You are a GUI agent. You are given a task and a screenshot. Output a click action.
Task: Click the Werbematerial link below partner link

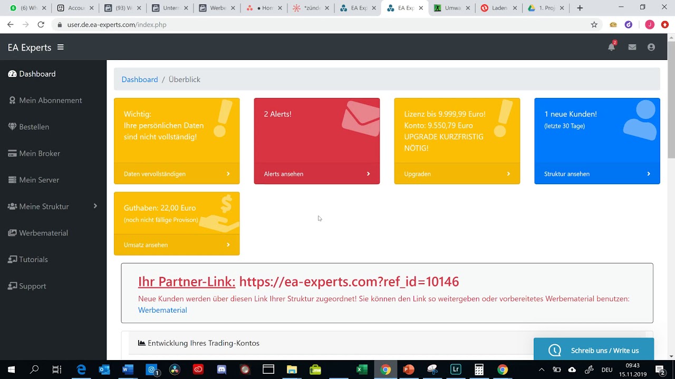click(x=162, y=310)
